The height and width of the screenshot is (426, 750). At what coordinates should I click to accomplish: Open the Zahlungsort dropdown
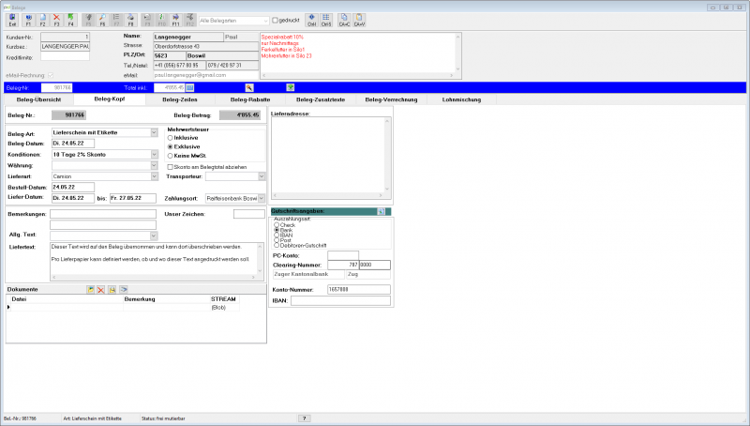click(x=262, y=198)
